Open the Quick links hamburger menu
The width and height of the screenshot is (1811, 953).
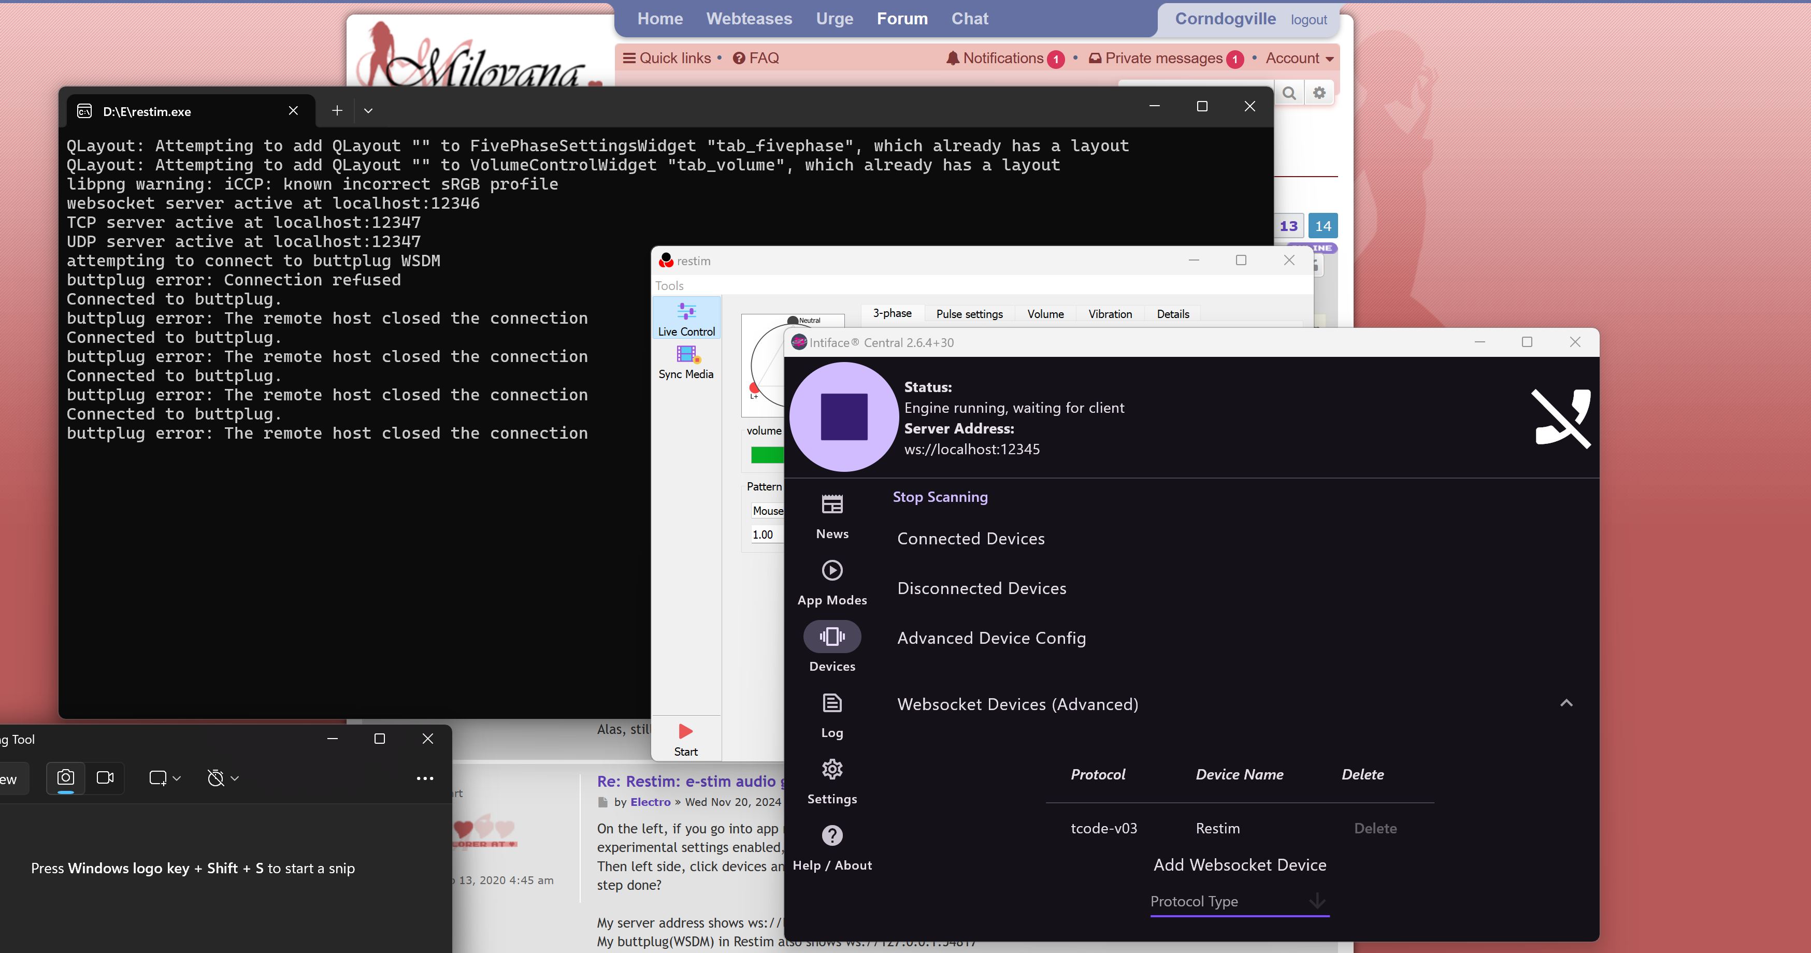tap(667, 59)
